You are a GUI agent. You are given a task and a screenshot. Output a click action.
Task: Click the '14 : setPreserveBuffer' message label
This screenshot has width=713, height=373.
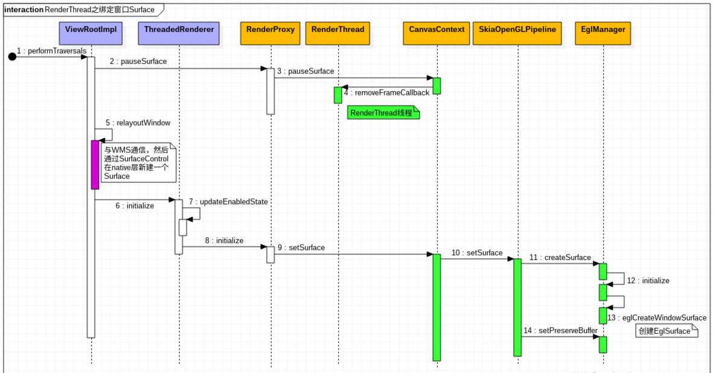point(560,331)
